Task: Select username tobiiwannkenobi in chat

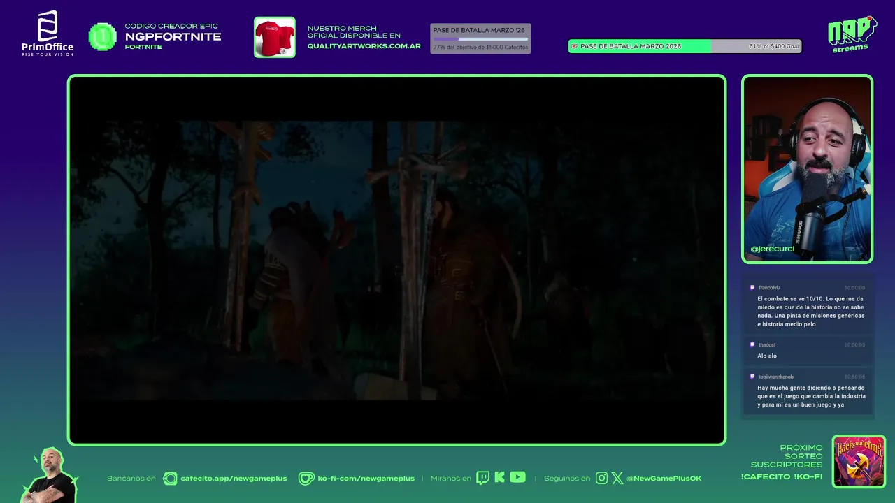Action: 776,377
